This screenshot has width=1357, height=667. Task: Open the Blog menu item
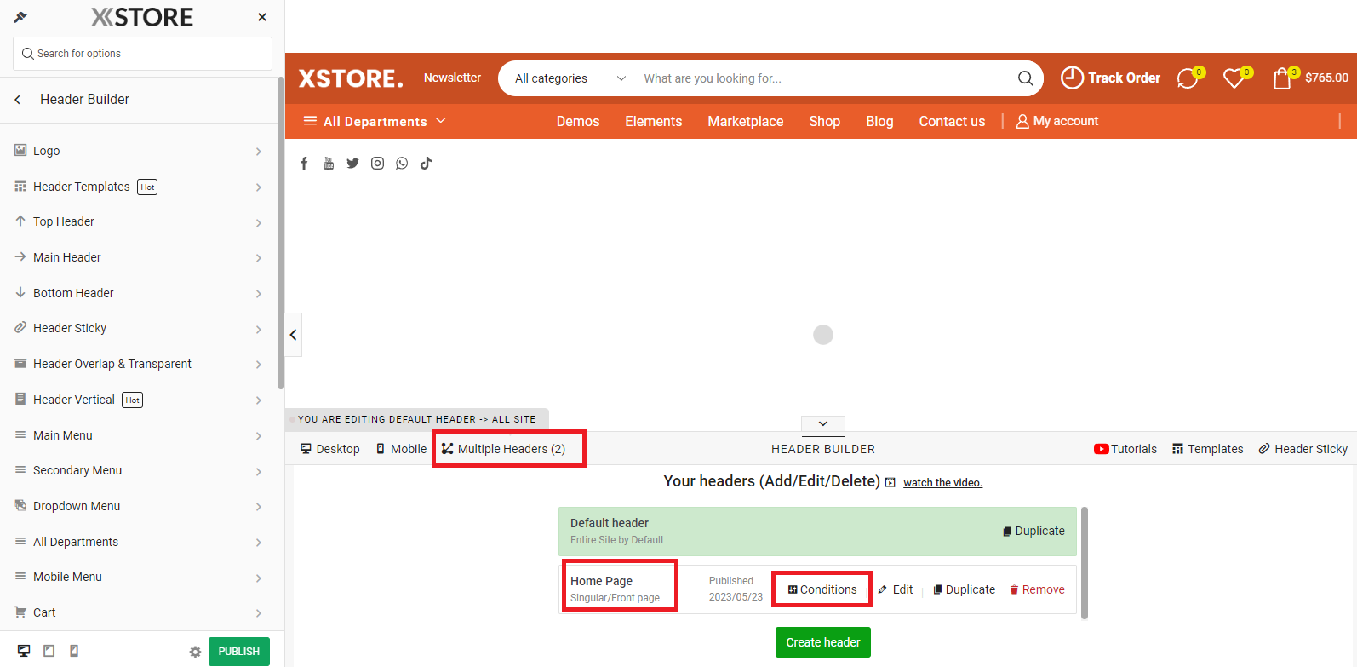[879, 121]
